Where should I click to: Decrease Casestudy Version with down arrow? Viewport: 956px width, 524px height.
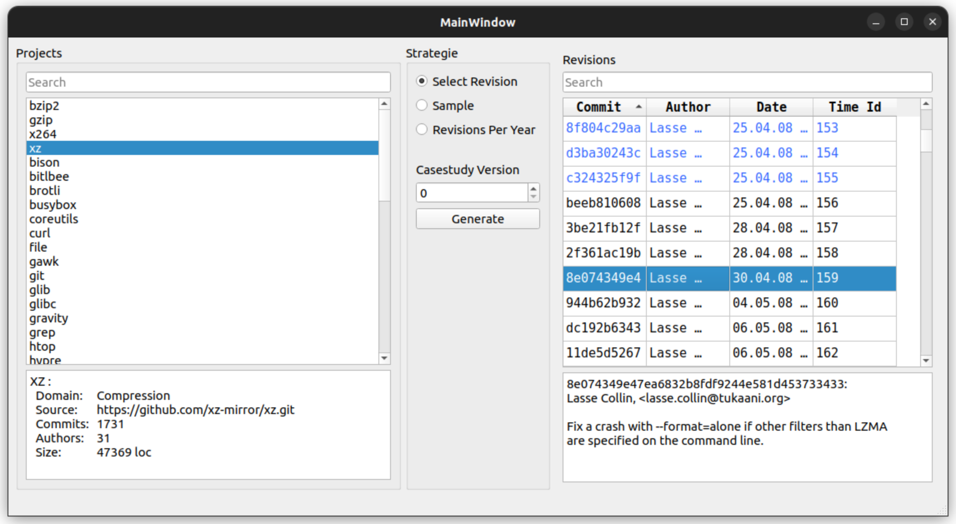(533, 197)
